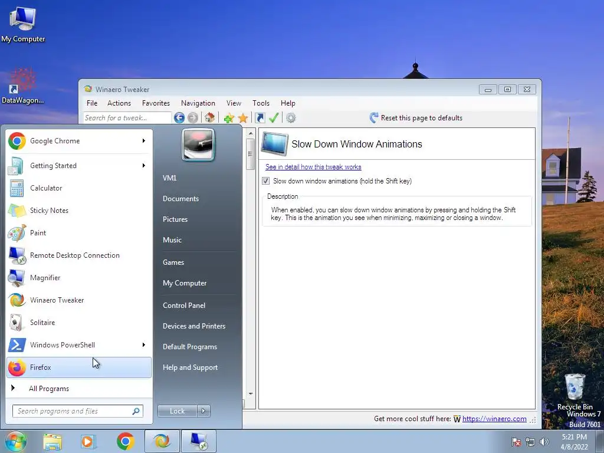Open Games from Start menu
Viewport: 604px width, 453px height.
click(x=173, y=262)
